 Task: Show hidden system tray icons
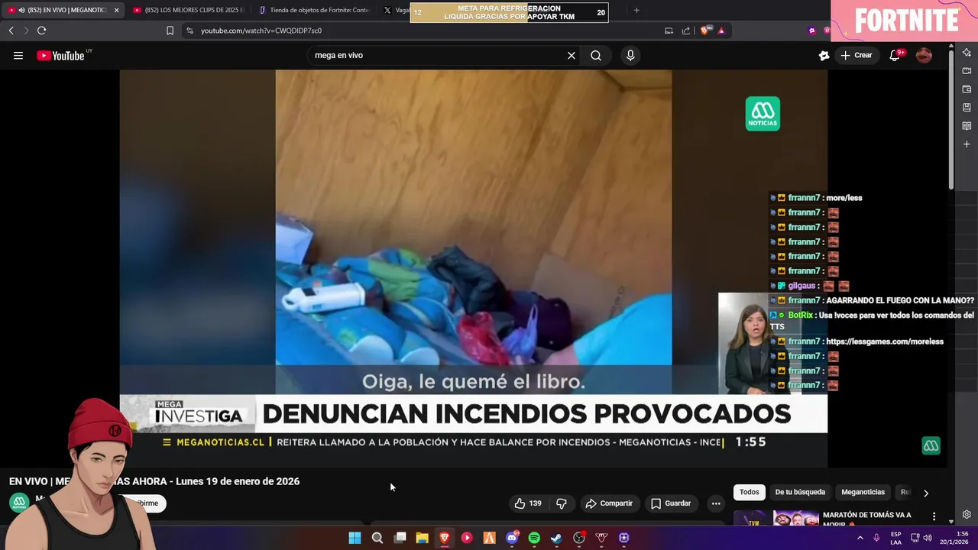[x=860, y=538]
